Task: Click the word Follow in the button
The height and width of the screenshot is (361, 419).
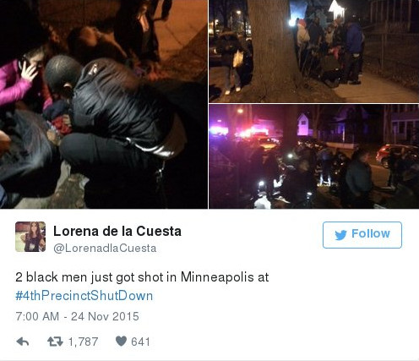Action: click(371, 233)
